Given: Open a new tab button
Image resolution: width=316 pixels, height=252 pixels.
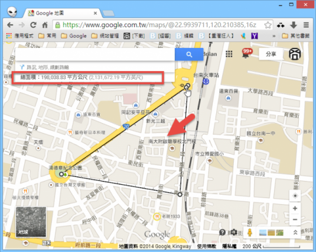Looking at the screenshot, I should [x=109, y=14].
